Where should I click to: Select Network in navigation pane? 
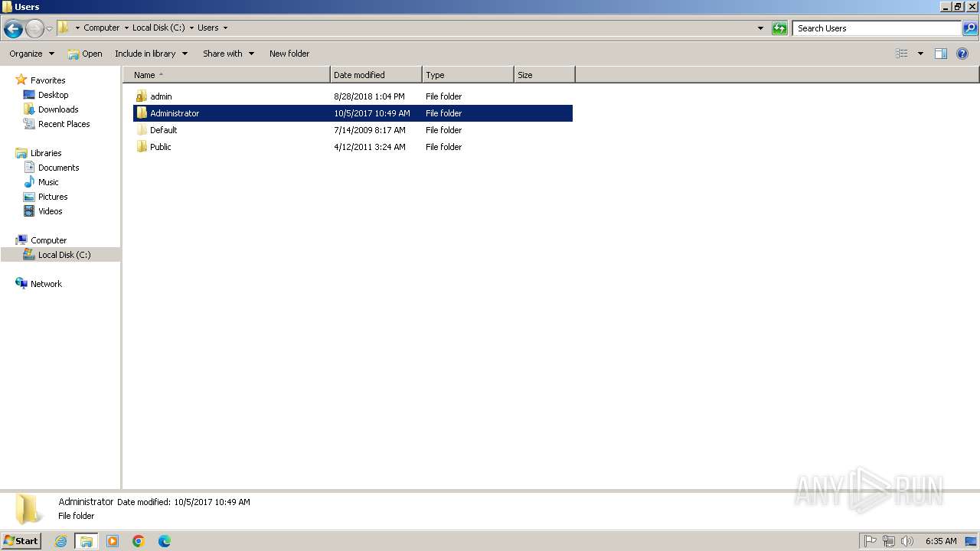coord(46,284)
